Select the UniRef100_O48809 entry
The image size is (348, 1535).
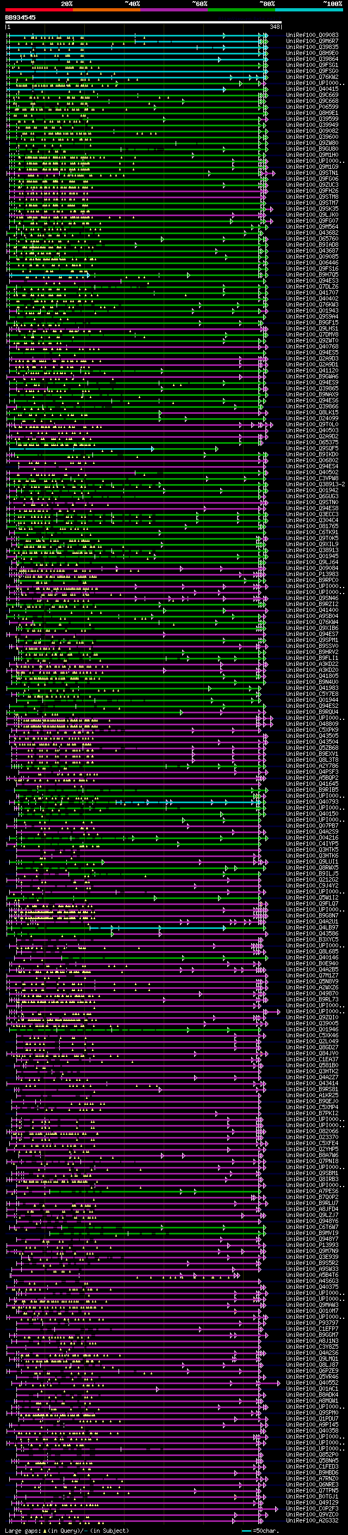click(312, 724)
